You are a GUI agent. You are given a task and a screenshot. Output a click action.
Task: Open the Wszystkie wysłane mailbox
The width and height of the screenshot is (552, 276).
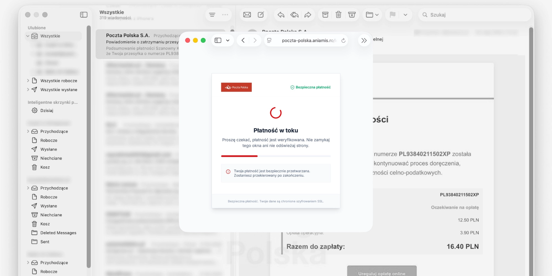pyautogui.click(x=59, y=89)
